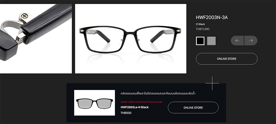Click the HWF2003Le-N Black product name
276x124 pixels.
point(135,107)
